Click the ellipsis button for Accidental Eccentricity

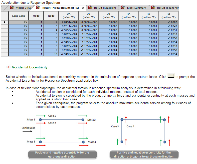171,76
